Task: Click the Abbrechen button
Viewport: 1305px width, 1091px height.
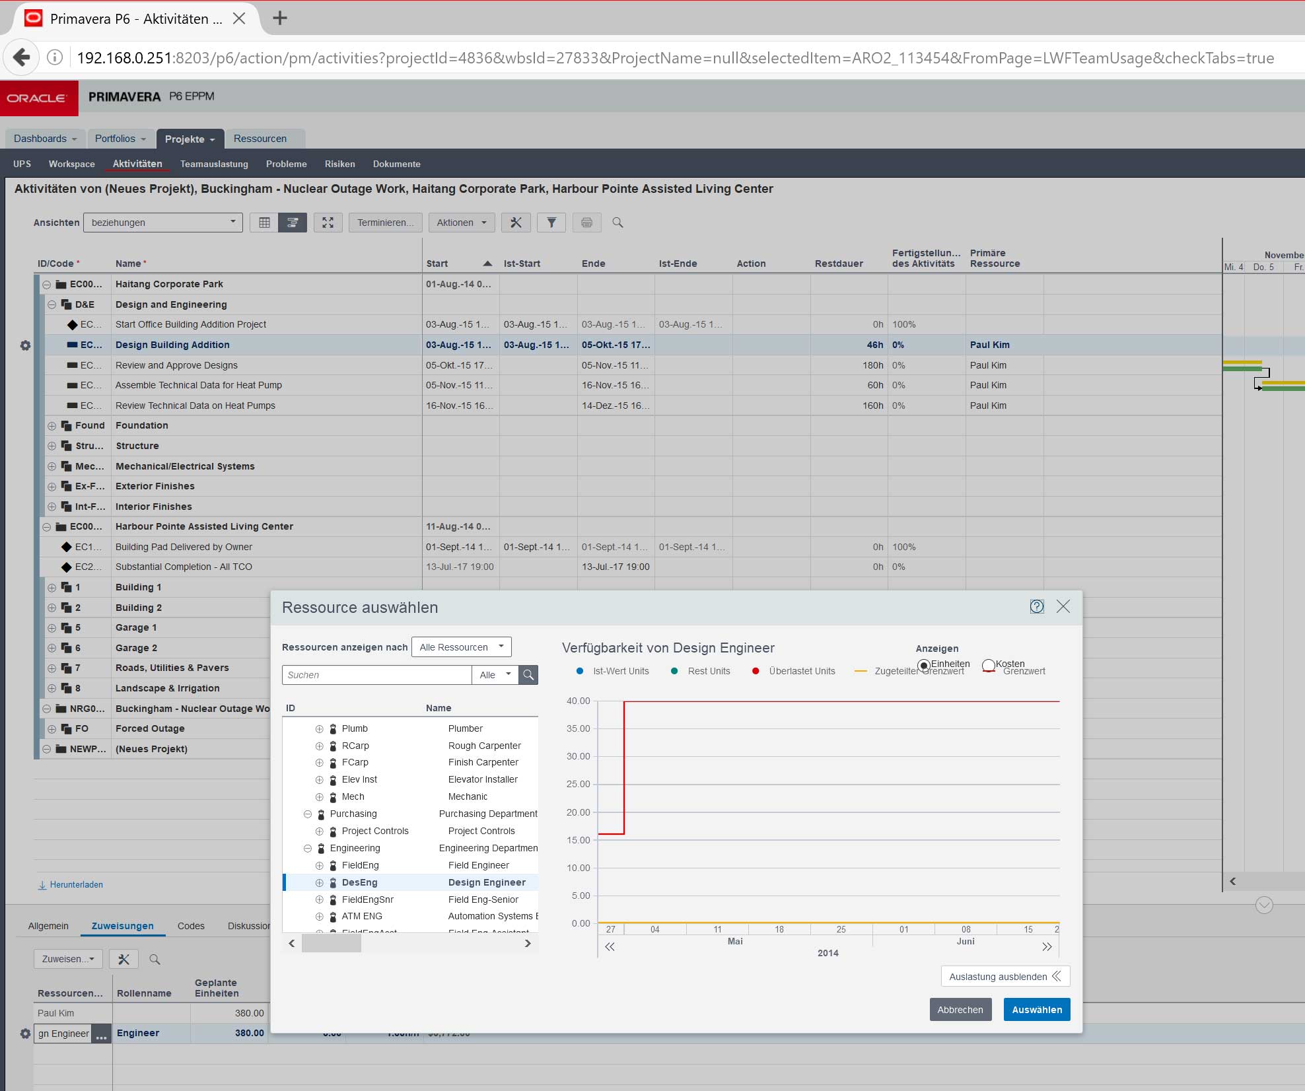Action: click(960, 1010)
